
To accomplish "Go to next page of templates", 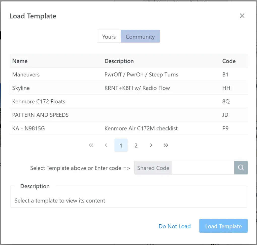I will (x=151, y=145).
